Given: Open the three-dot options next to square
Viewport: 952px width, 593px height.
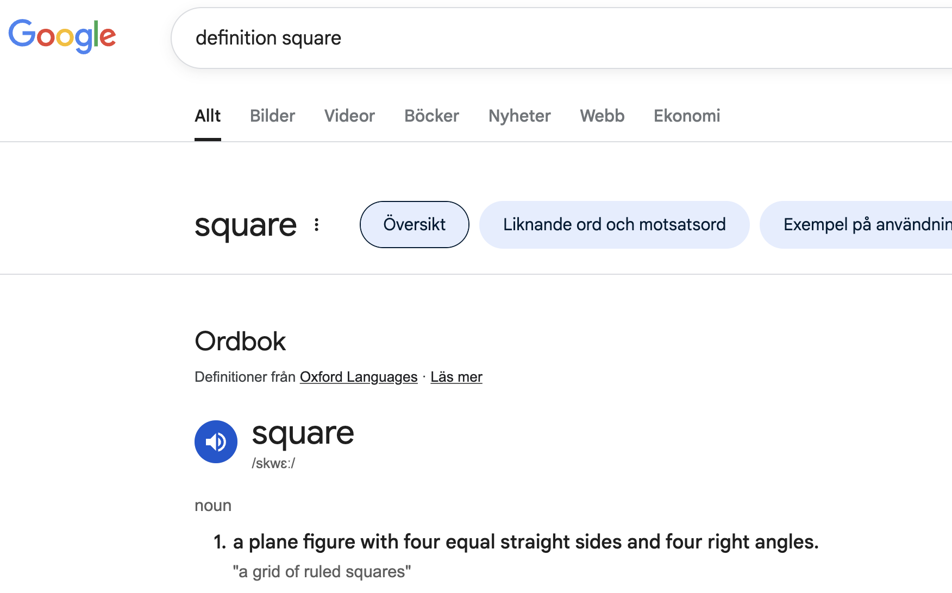Looking at the screenshot, I should tap(316, 225).
